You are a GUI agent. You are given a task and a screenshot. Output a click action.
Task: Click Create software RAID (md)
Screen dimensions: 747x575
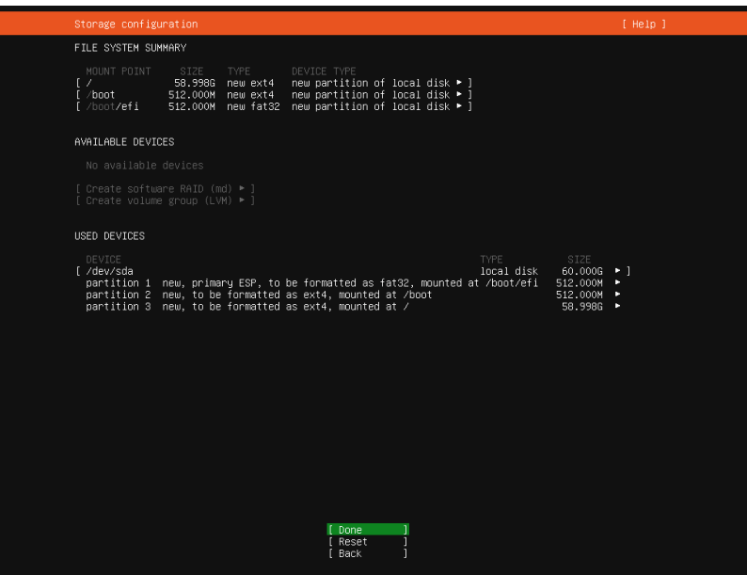tap(165, 189)
